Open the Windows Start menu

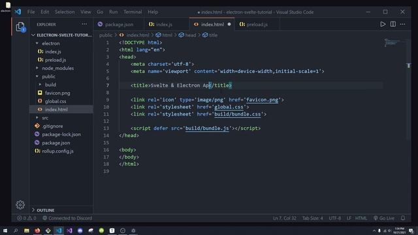(x=5, y=230)
